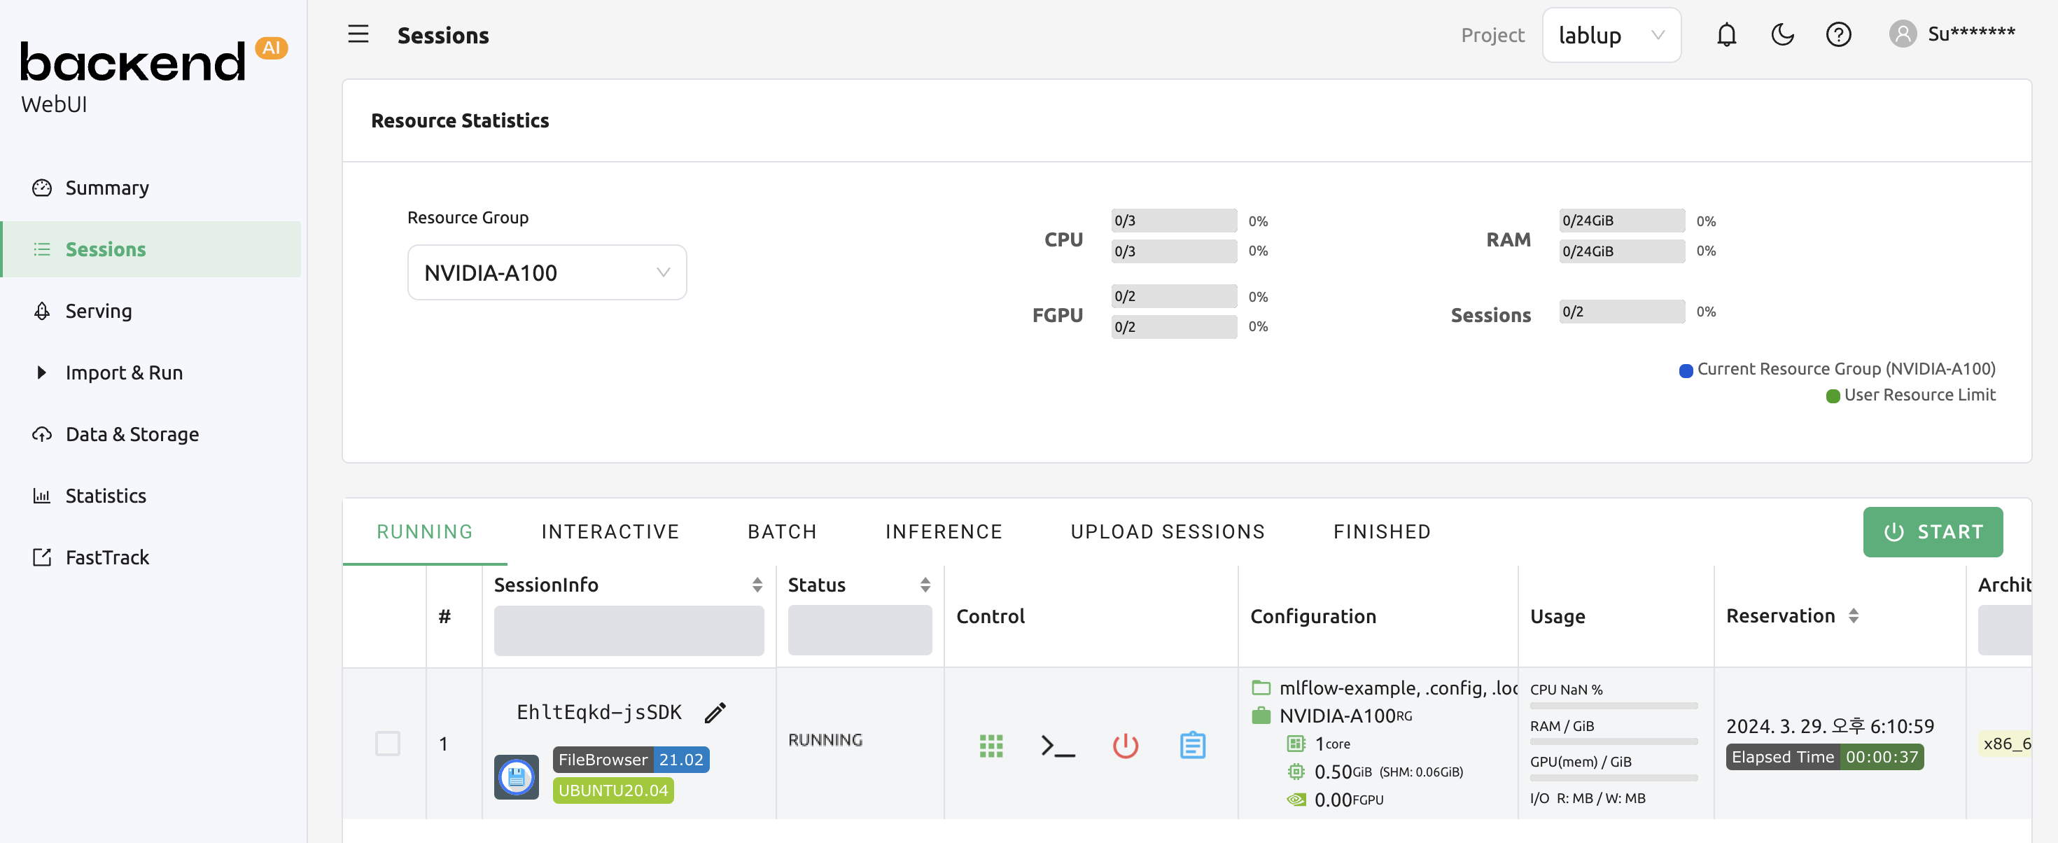Image resolution: width=2058 pixels, height=843 pixels.
Task: Click the FGPU icon beside 0.00FGPU
Action: [1295, 799]
